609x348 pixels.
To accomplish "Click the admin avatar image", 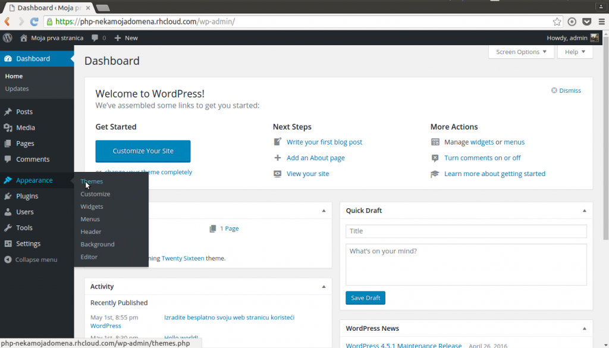I will (x=595, y=37).
